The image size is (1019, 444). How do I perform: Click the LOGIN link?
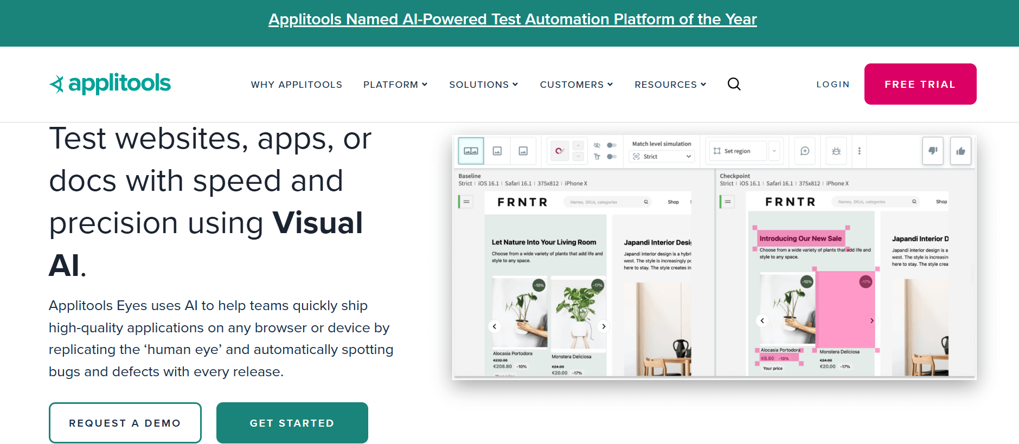(x=833, y=84)
